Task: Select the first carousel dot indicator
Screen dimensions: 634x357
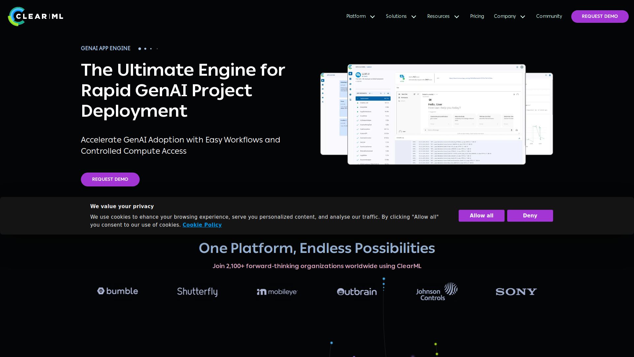Action: [140, 49]
